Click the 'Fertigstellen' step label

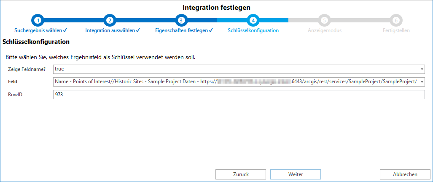(396, 30)
